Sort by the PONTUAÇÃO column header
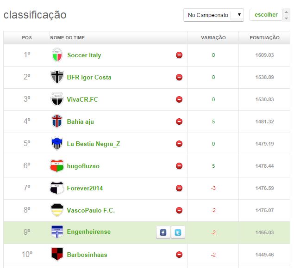The height and width of the screenshot is (268, 294). coord(264,38)
